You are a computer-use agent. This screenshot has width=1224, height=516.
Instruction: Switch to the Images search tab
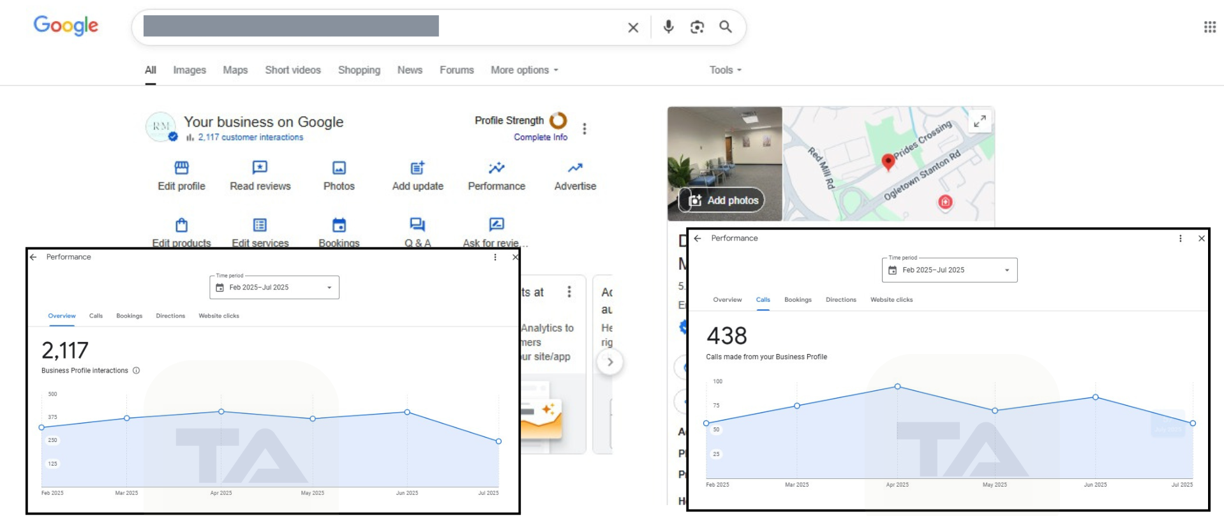click(190, 70)
